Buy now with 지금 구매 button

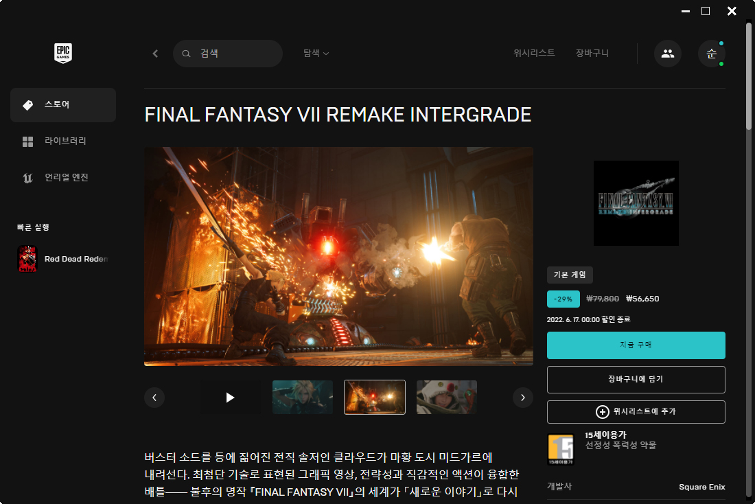click(636, 345)
